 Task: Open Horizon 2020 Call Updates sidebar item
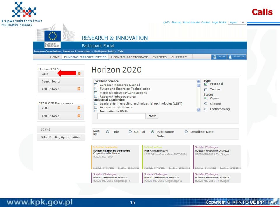(61, 89)
